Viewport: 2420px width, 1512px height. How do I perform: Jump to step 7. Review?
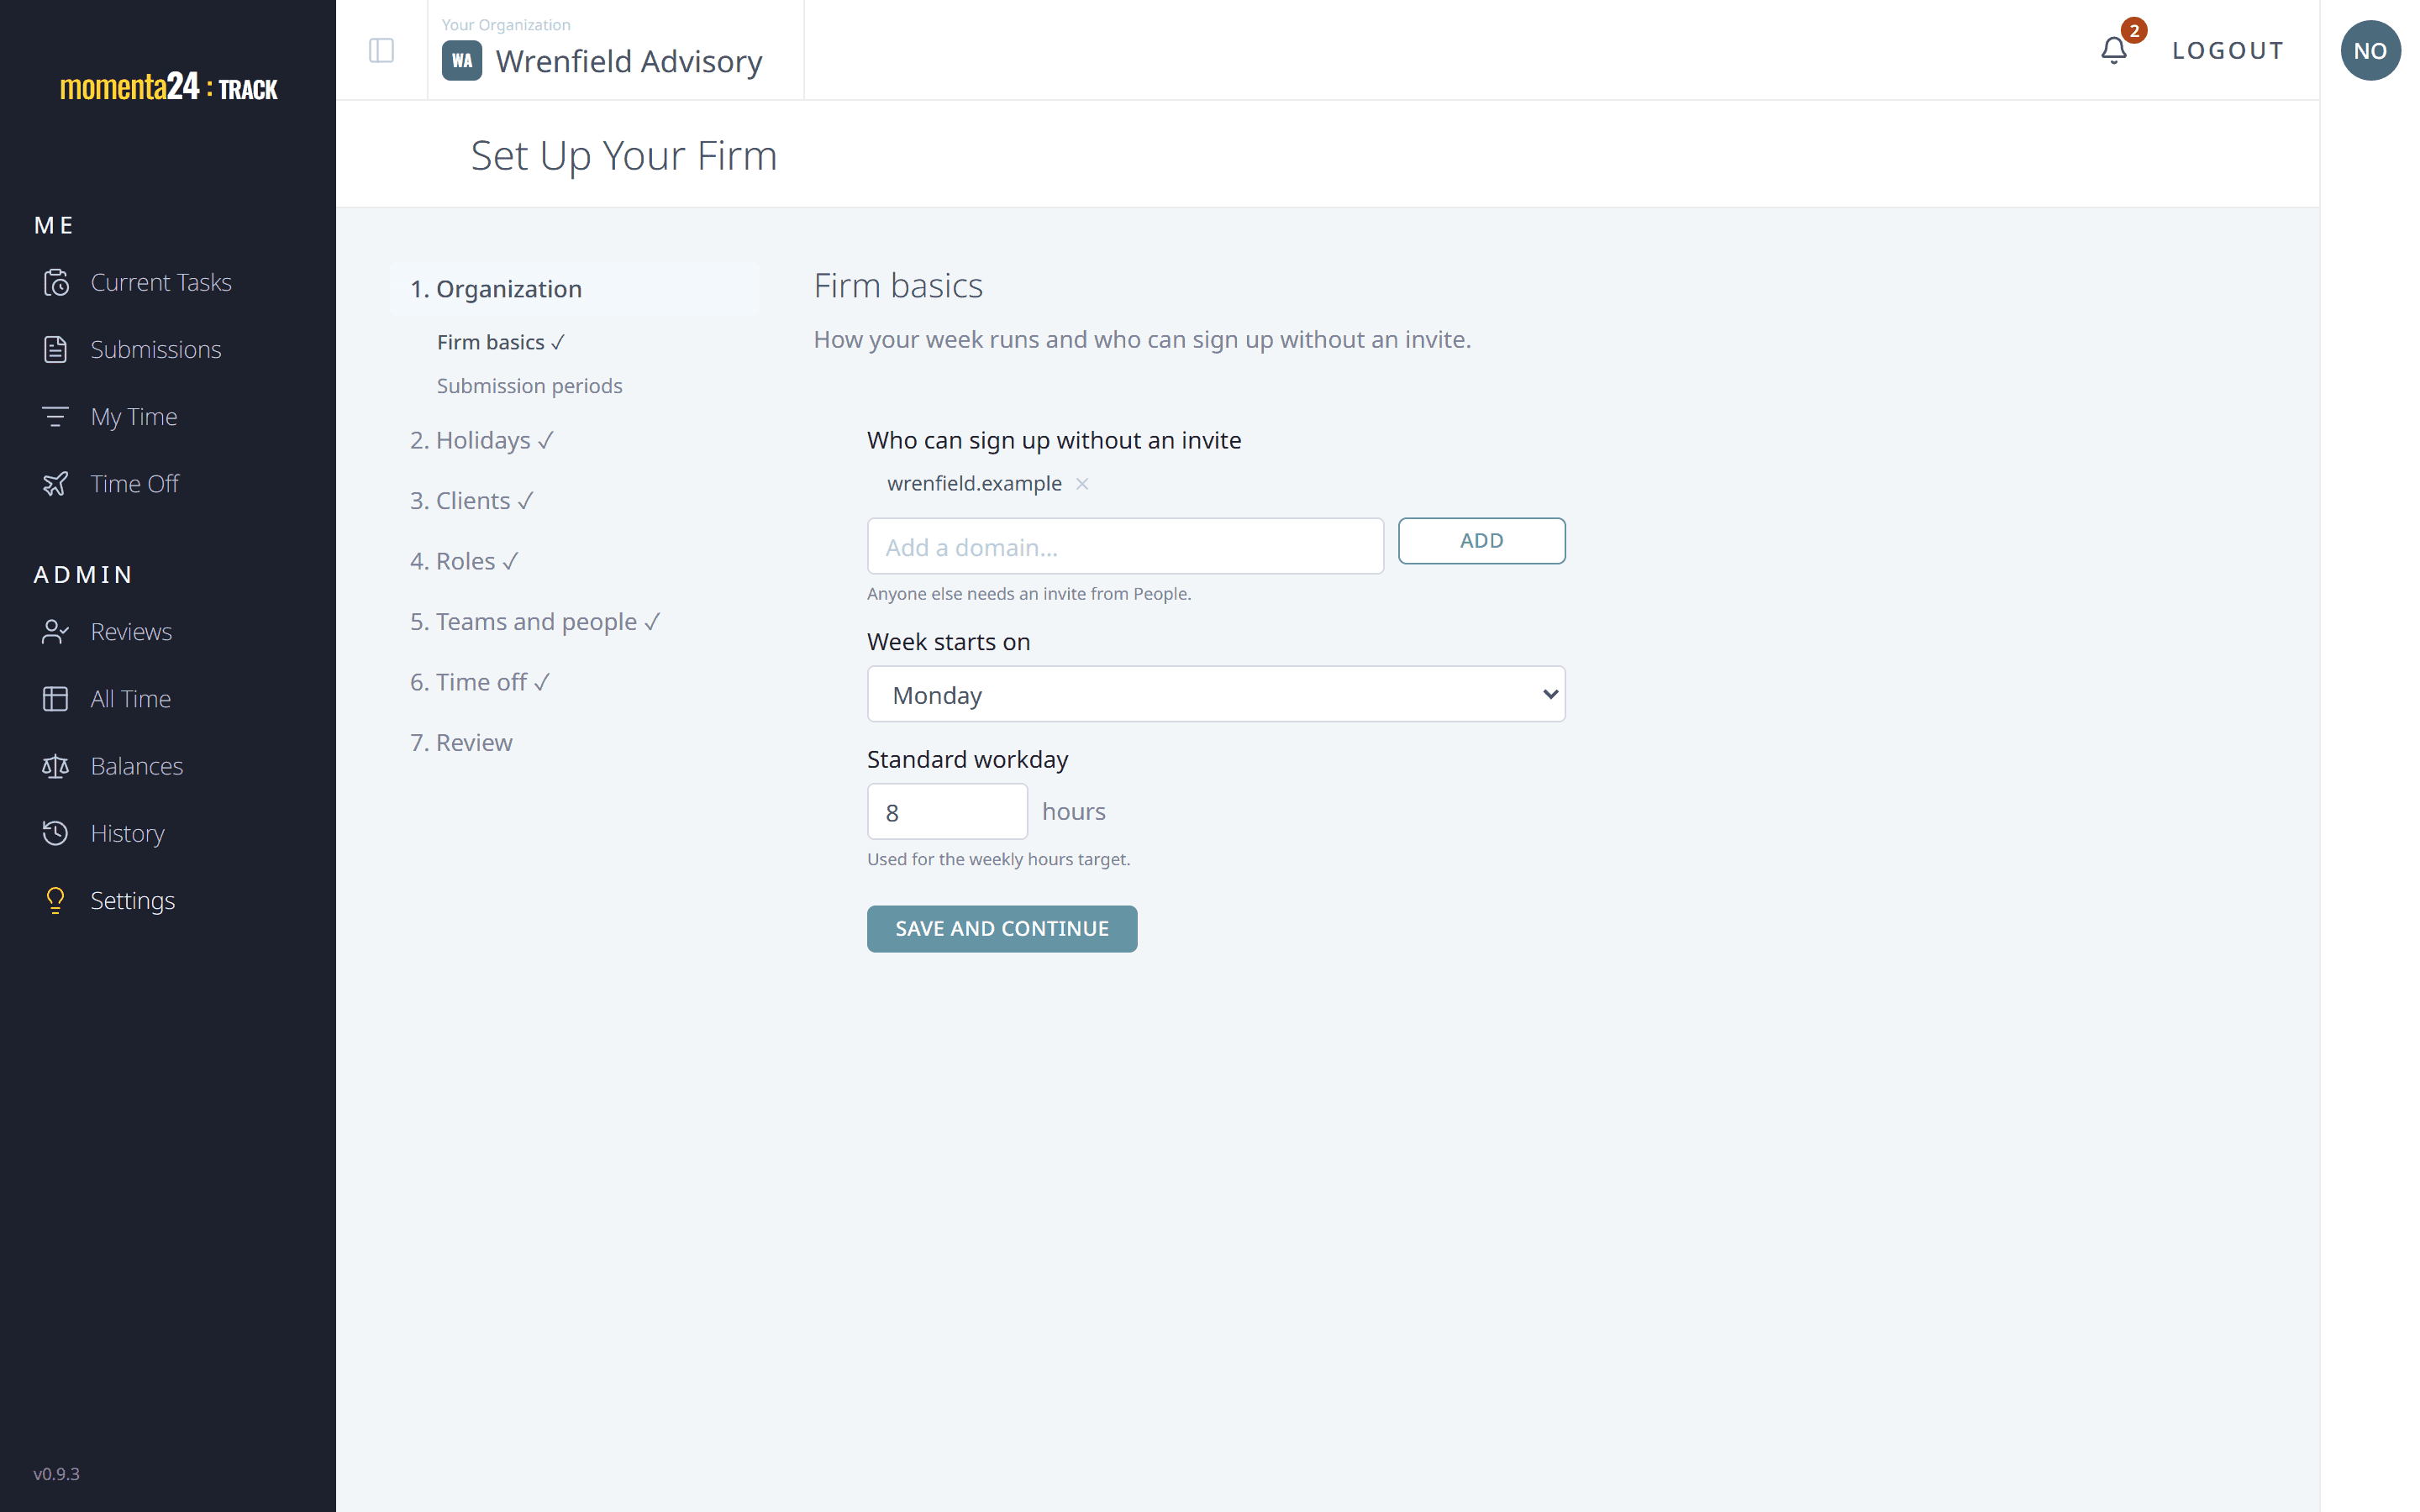[461, 743]
